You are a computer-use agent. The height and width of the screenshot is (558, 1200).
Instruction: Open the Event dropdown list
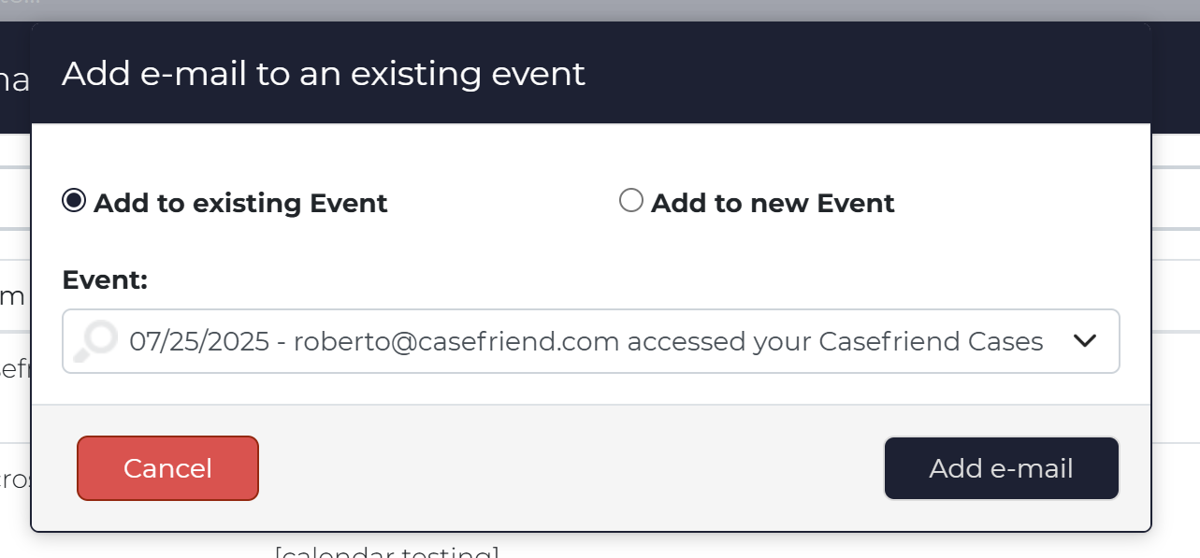point(591,341)
